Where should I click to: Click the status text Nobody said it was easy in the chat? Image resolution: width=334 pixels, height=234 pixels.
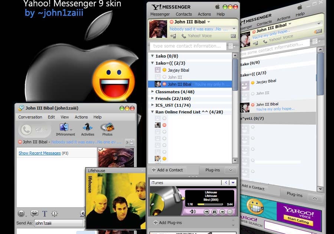tap(86, 142)
